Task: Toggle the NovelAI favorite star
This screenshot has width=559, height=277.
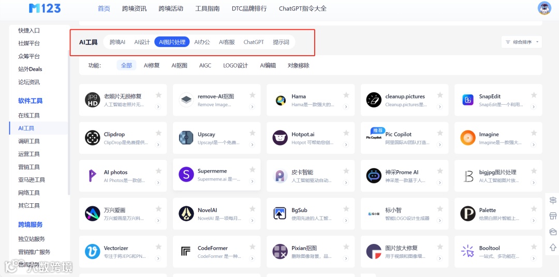Action: [x=253, y=209]
